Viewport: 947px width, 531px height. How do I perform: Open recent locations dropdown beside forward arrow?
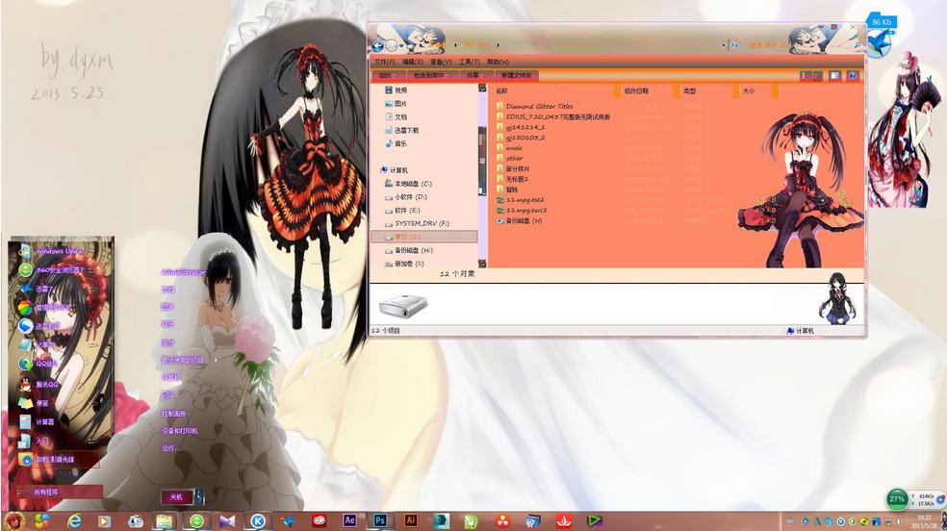click(x=401, y=46)
